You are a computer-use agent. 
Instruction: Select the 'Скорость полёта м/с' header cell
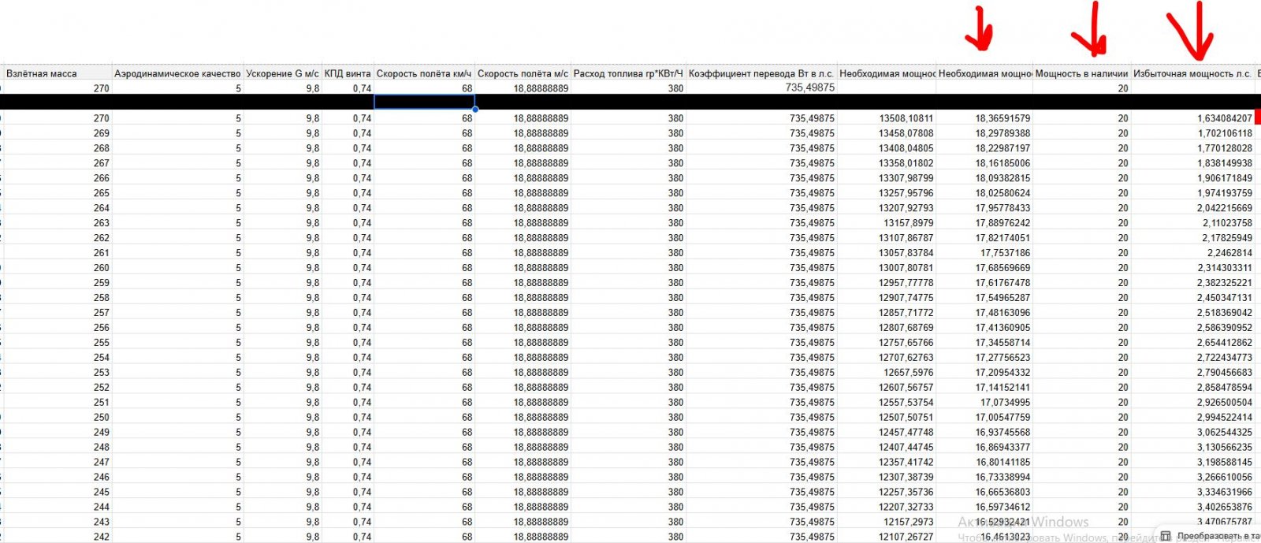coord(523,73)
